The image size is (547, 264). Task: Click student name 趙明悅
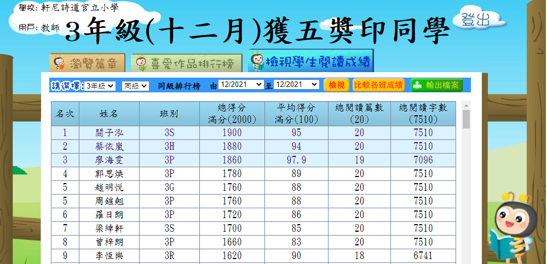click(109, 187)
